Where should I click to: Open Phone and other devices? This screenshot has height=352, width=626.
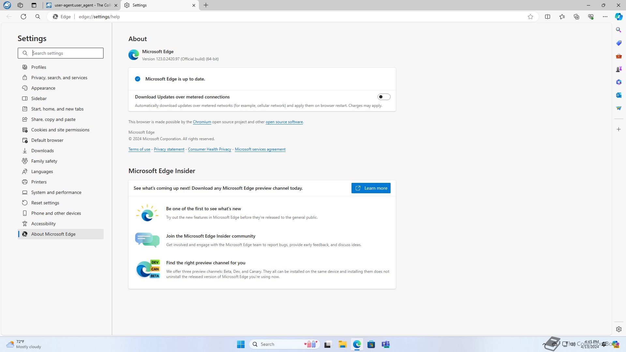61,213
